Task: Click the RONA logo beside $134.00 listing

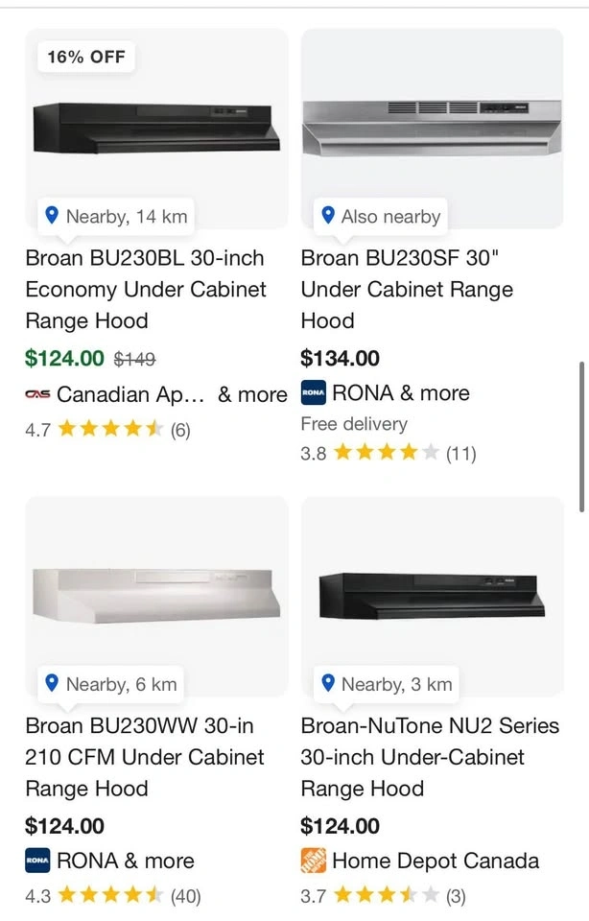Action: [314, 393]
